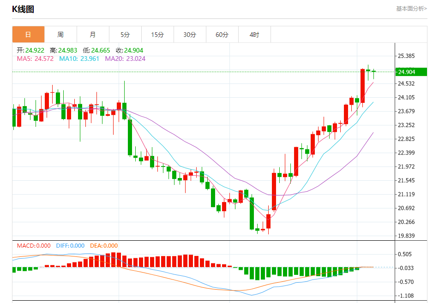Click the 20.266 price axis label

coord(406,222)
